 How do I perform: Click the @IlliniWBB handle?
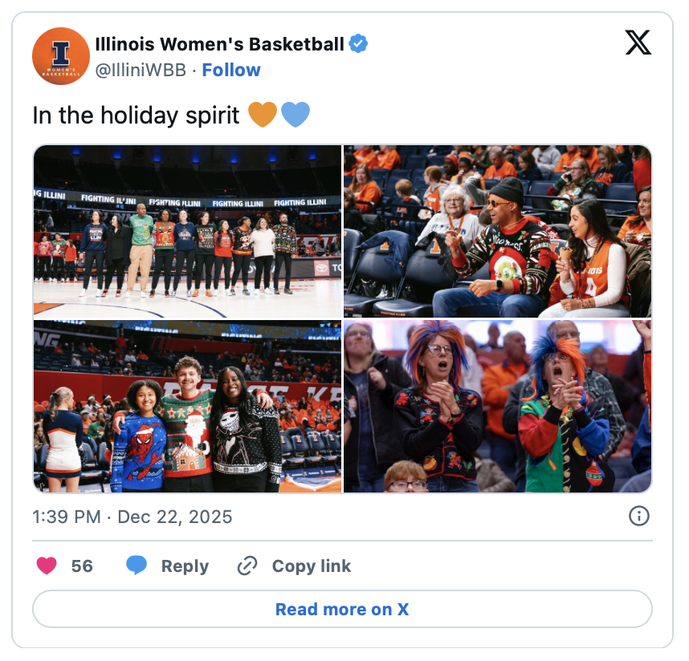(x=141, y=71)
